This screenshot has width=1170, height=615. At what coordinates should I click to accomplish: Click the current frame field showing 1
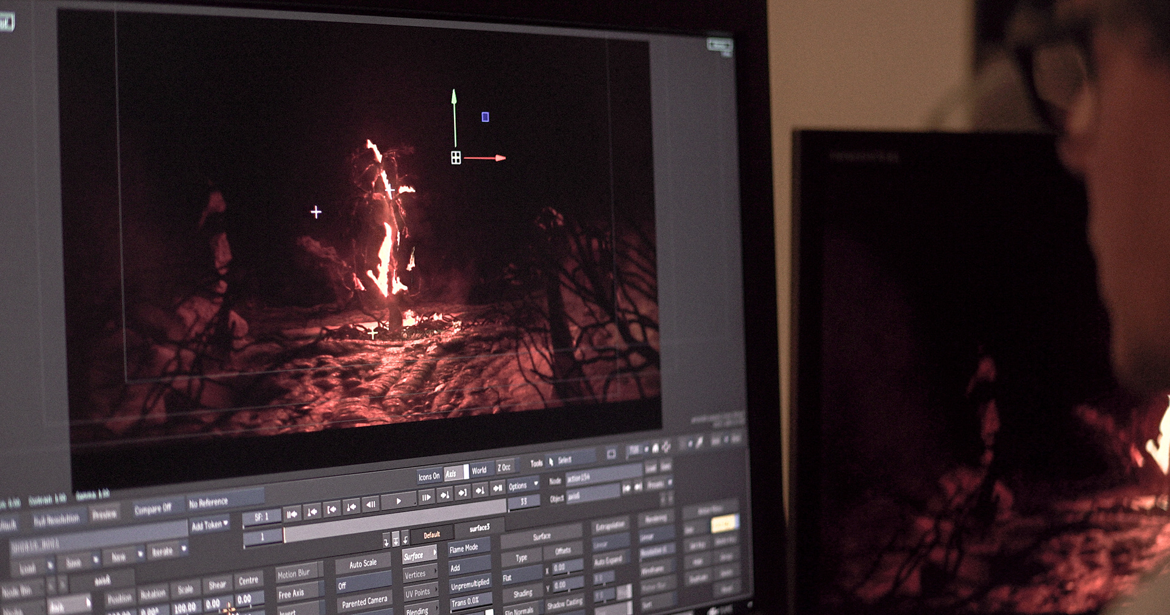point(263,537)
